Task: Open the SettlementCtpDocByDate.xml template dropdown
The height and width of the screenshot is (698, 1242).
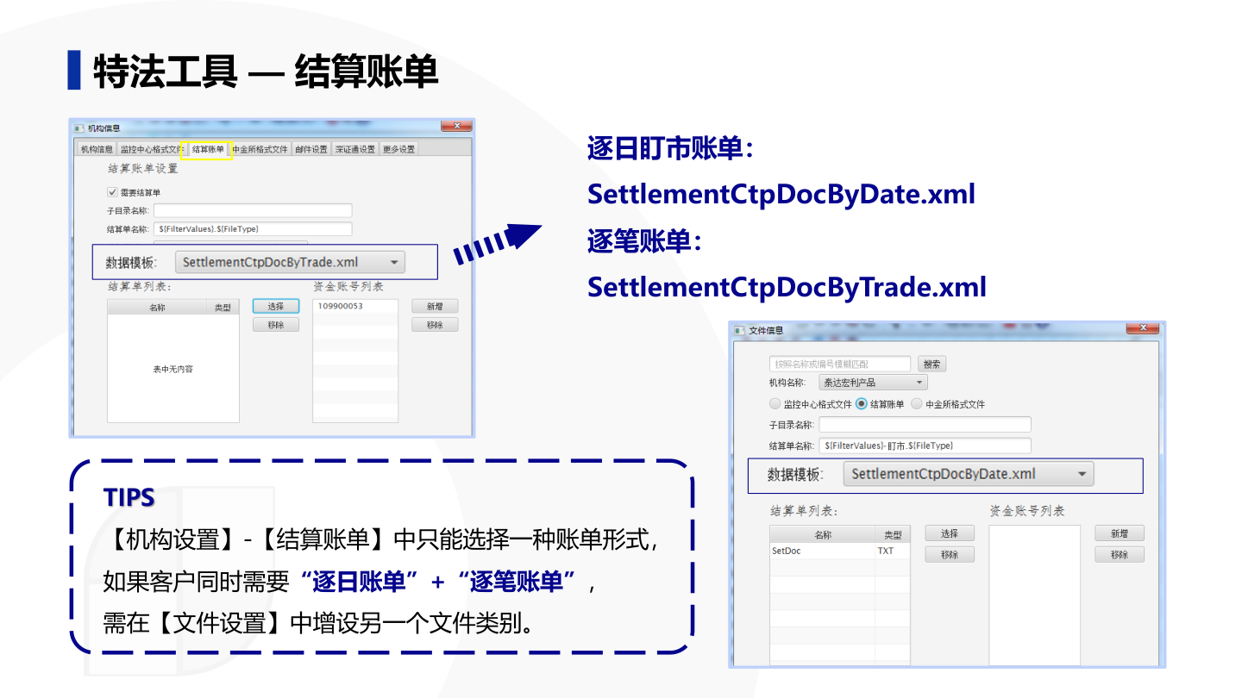Action: click(x=969, y=474)
